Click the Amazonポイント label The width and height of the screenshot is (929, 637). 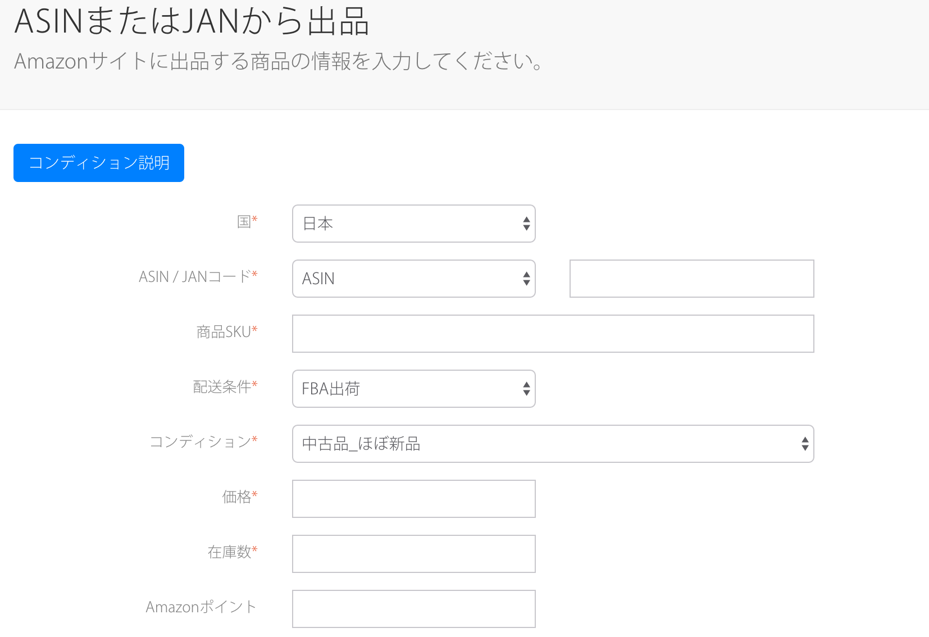201,607
